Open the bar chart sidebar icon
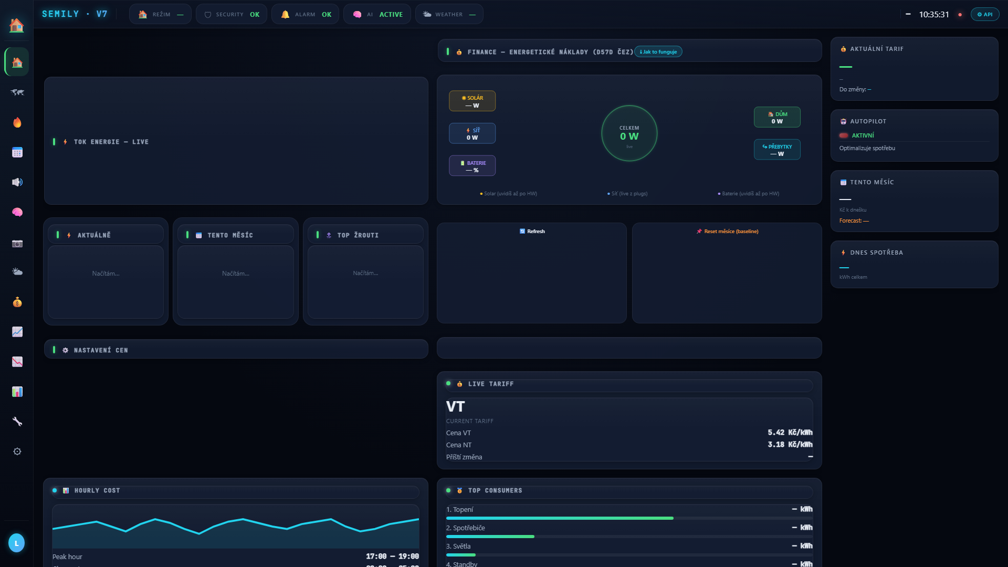The width and height of the screenshot is (1008, 567). click(17, 392)
